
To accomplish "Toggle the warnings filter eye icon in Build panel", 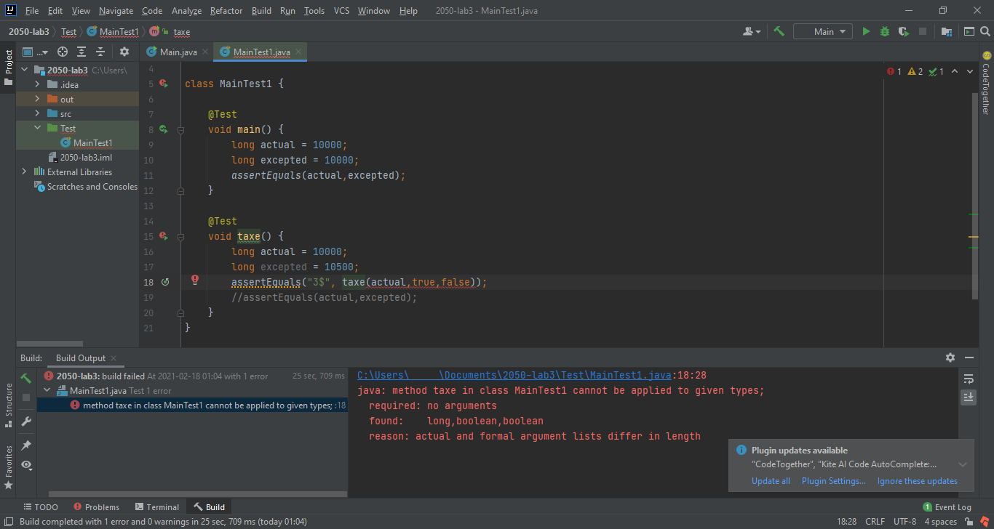I will [25, 464].
